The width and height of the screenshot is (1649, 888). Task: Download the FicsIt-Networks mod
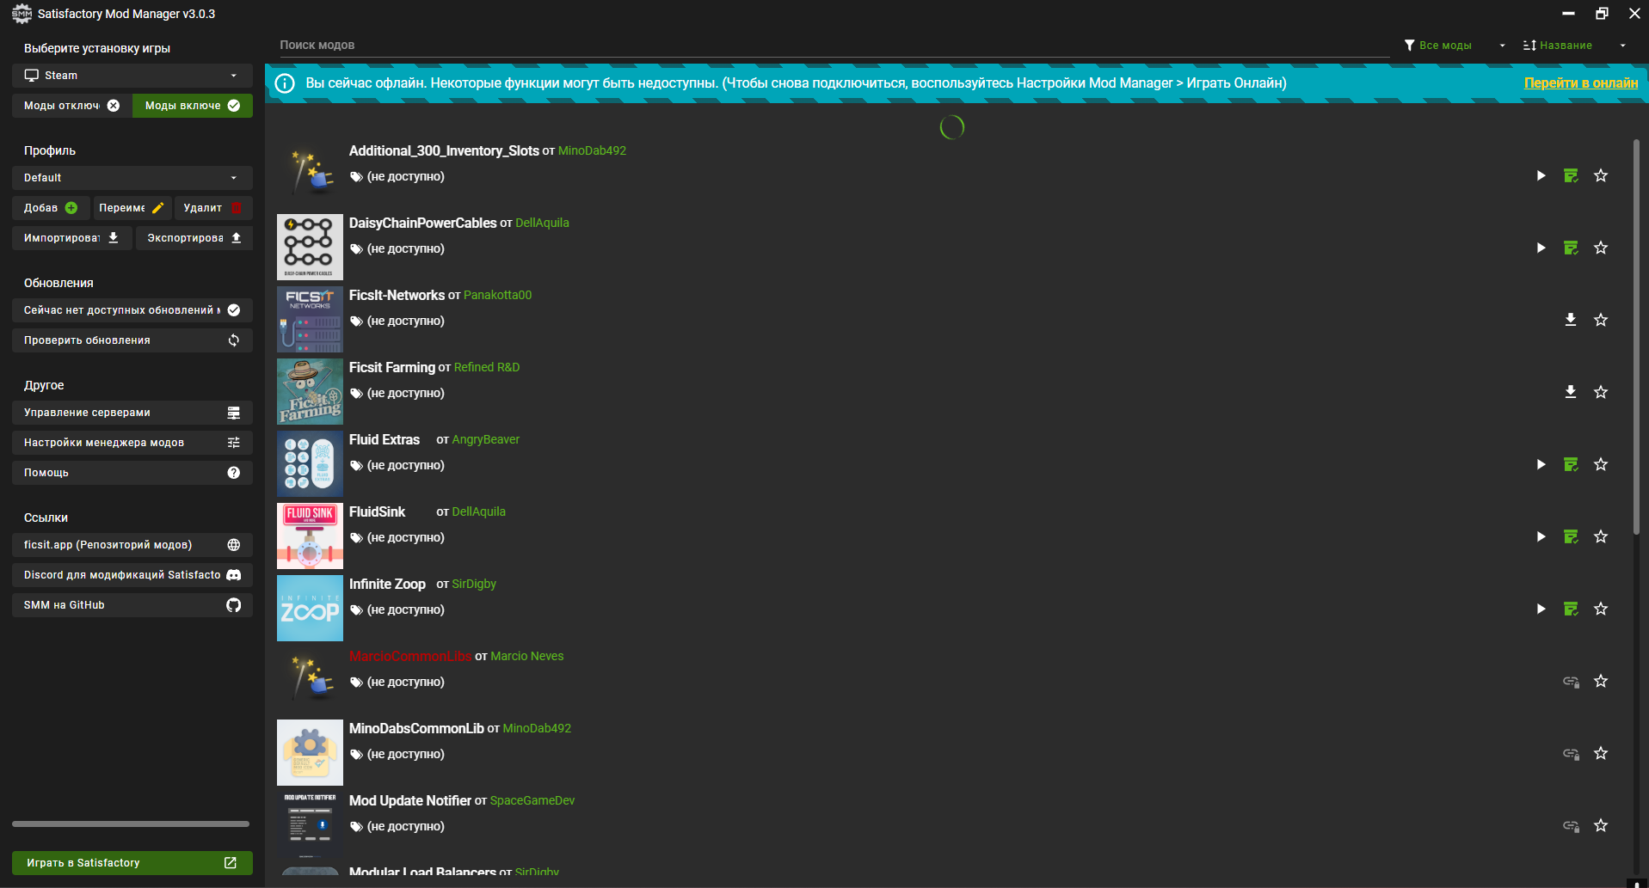point(1571,320)
